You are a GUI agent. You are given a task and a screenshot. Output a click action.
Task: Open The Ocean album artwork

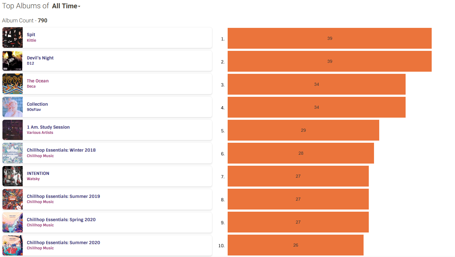(x=13, y=84)
